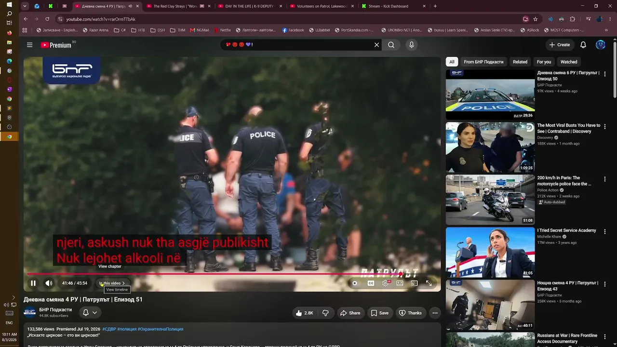Open options menu for 'Нощна смяна 4 РУ'
The height and width of the screenshot is (347, 617).
pos(605,284)
